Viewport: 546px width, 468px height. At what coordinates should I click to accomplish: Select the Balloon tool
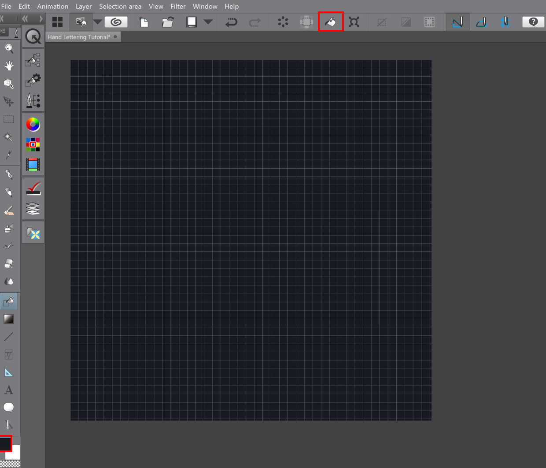[x=9, y=407]
